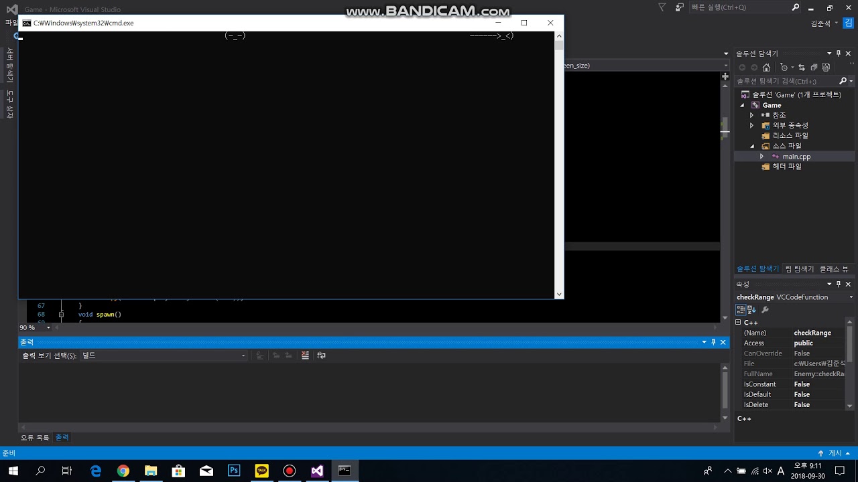Image resolution: width=858 pixels, height=482 pixels.
Task: Pin the Output panel with auto-hide icon
Action: (x=713, y=342)
